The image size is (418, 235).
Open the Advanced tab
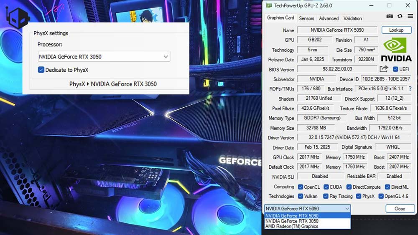[x=329, y=18]
